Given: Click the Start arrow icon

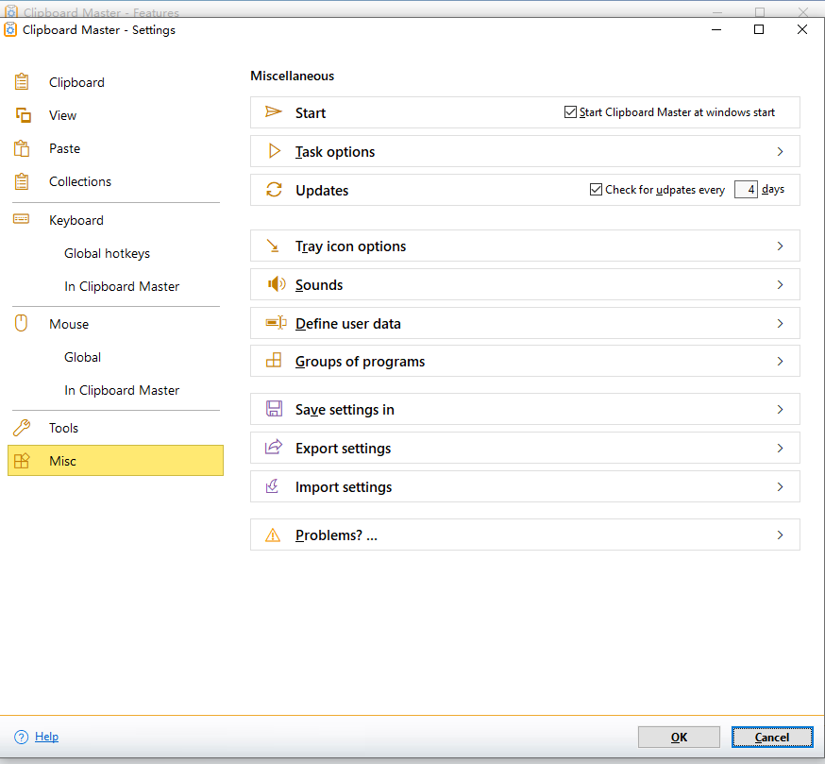Looking at the screenshot, I should pyautogui.click(x=274, y=111).
